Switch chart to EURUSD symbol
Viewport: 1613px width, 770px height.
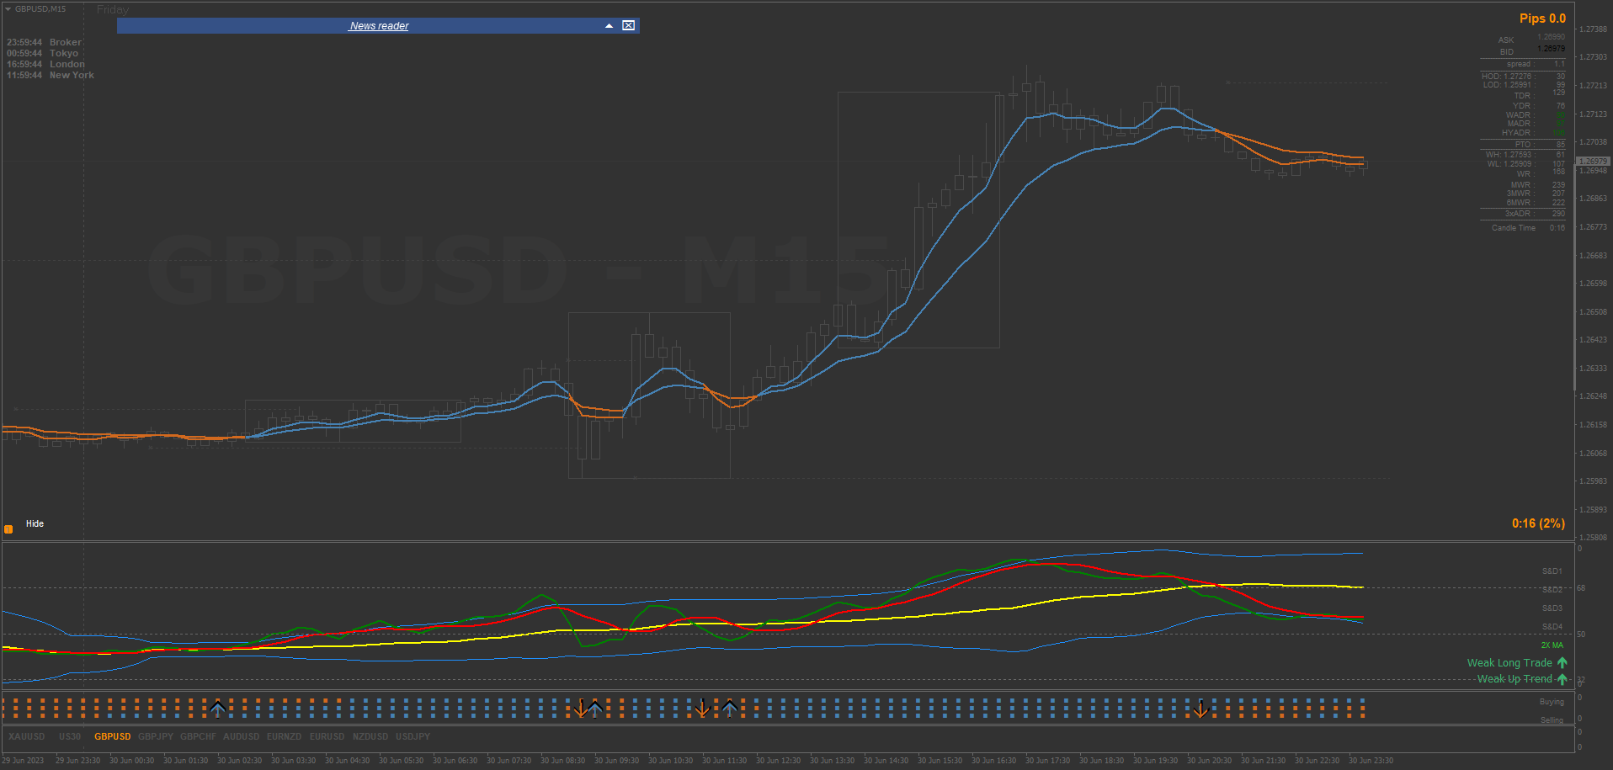tap(327, 736)
